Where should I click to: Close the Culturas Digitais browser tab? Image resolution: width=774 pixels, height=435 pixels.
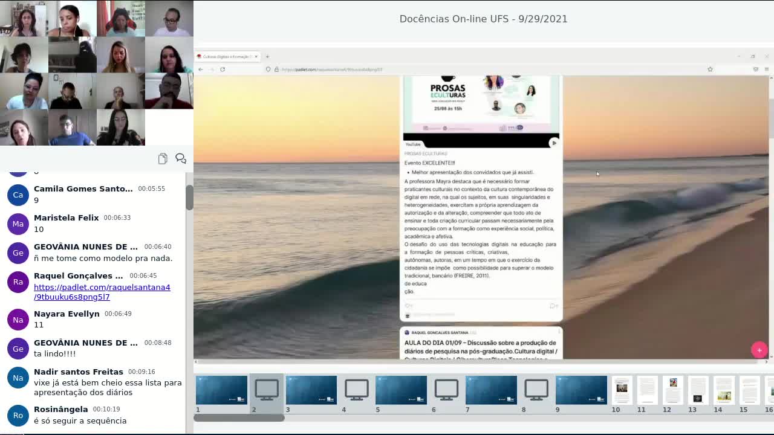pos(256,56)
